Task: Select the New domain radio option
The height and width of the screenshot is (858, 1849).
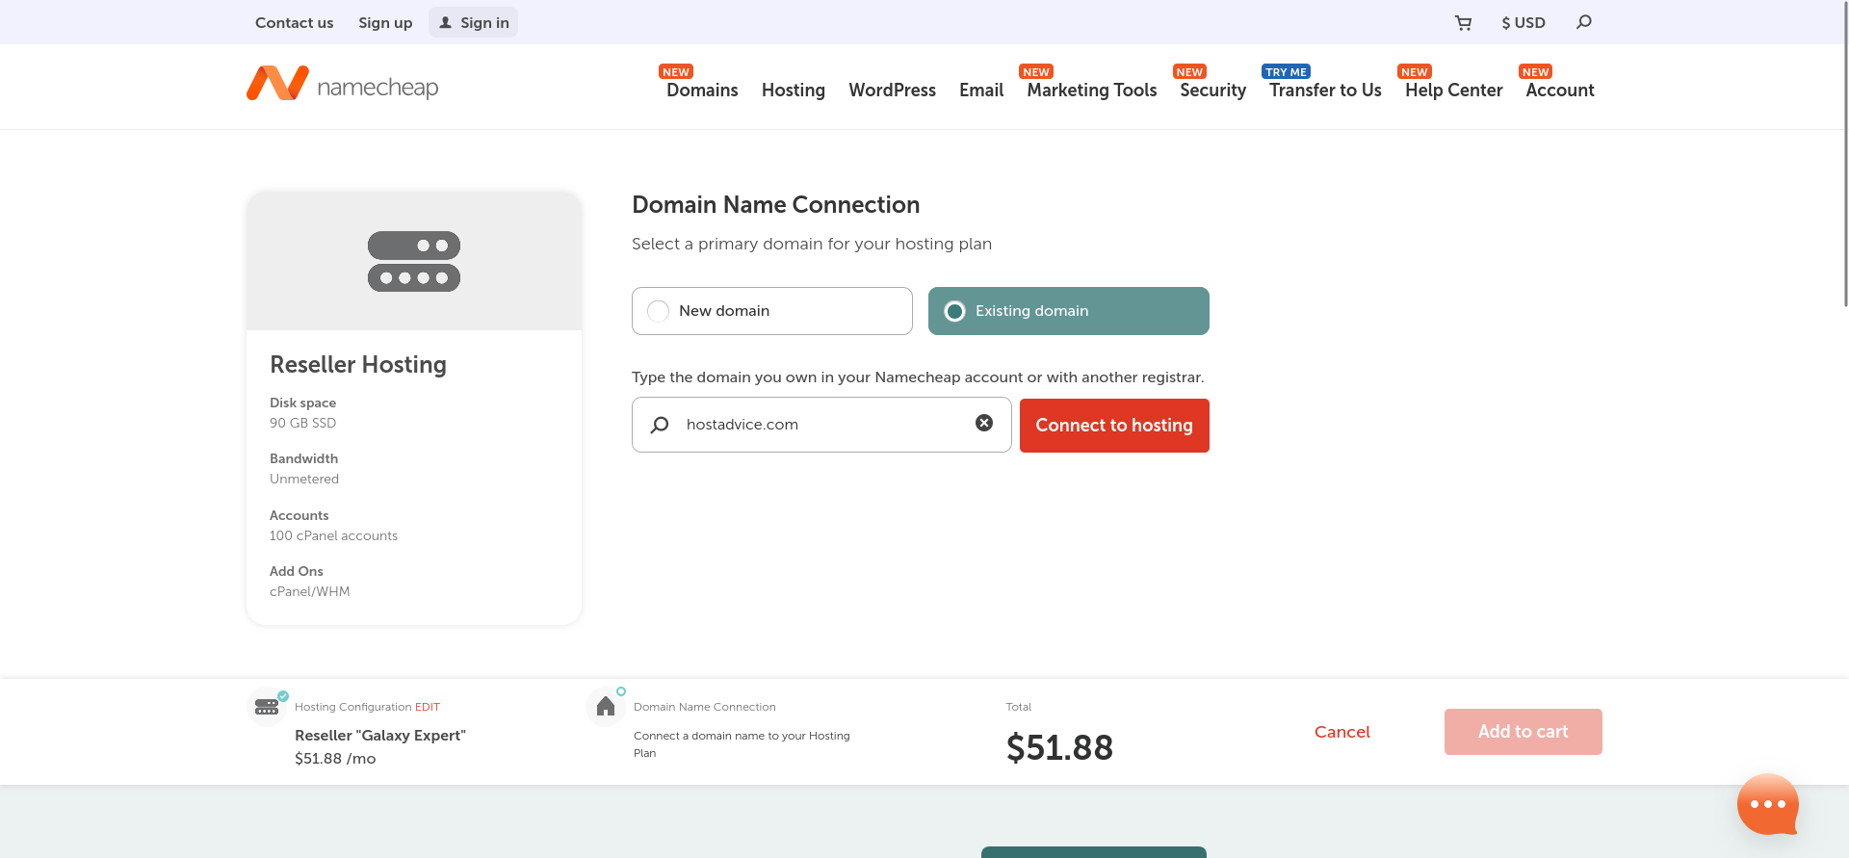Action: click(x=772, y=311)
